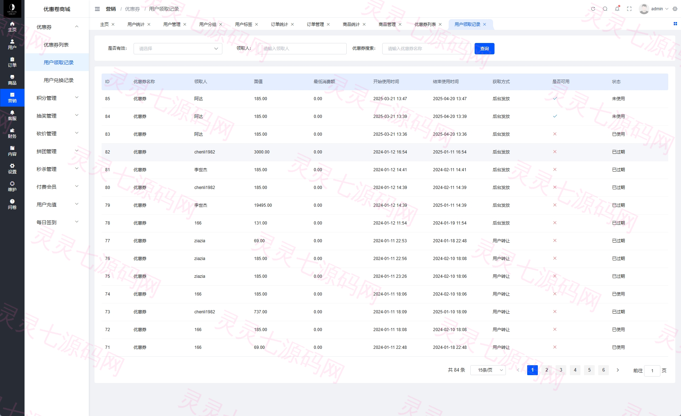Select 优惠券列表 in the sidebar menu
The image size is (681, 416).
pos(56,45)
